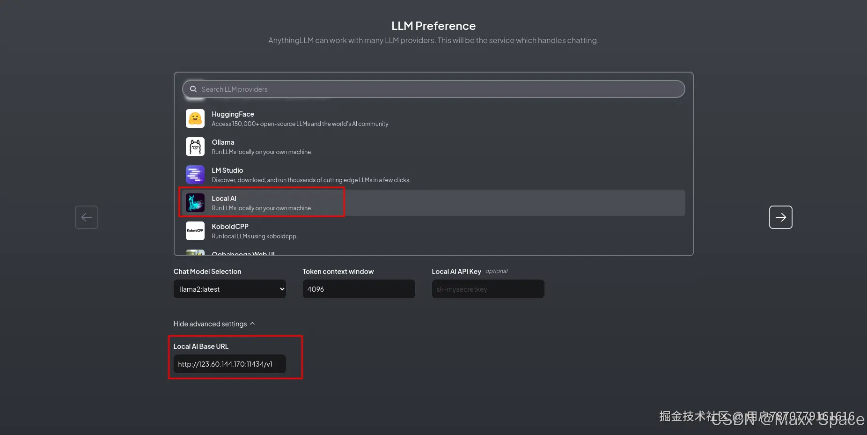Collapse the Hide advanced settings expander
This screenshot has height=435, width=867.
214,324
